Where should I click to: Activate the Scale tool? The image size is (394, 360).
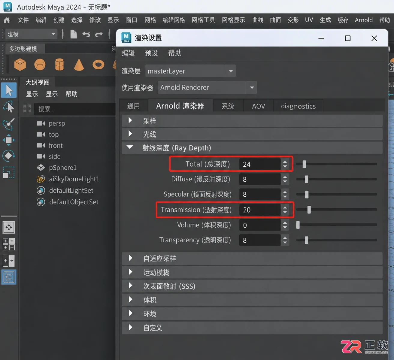point(9,172)
